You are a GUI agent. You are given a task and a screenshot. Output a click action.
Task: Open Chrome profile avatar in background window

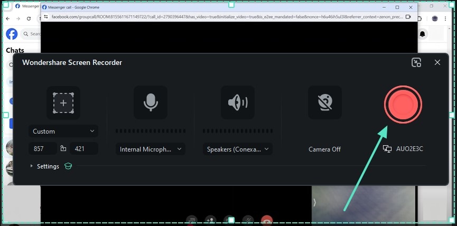coord(435,18)
